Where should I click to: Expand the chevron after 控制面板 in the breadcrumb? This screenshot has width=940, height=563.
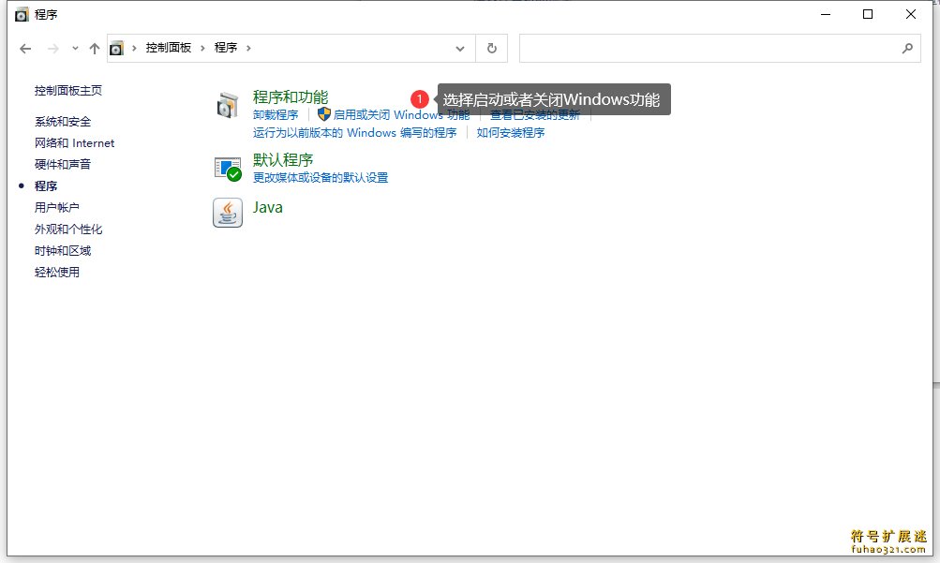(203, 48)
